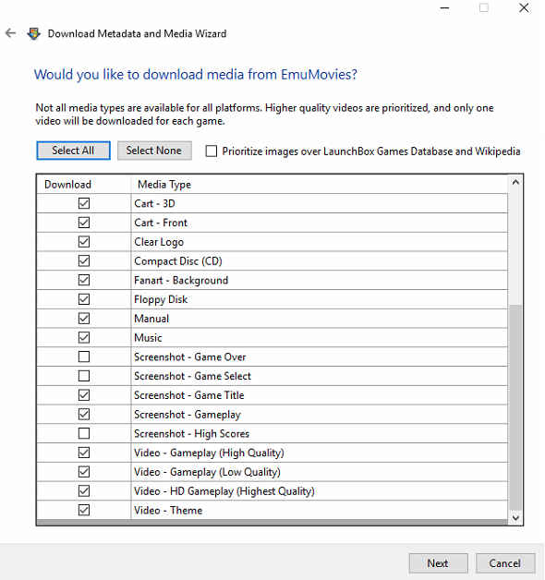Click the scrollbar down arrow
Image resolution: width=545 pixels, height=580 pixels.
[515, 518]
